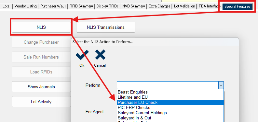Click the Load RFIDs button
Image resolution: width=258 pixels, height=122 pixels.
click(x=41, y=72)
